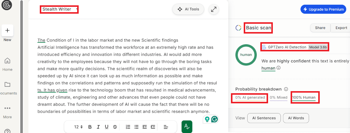Click the green spell check button

tap(187, 127)
